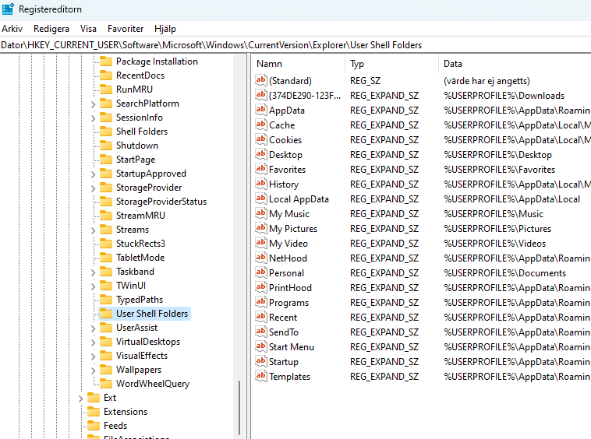Open the Redigera menu

51,29
